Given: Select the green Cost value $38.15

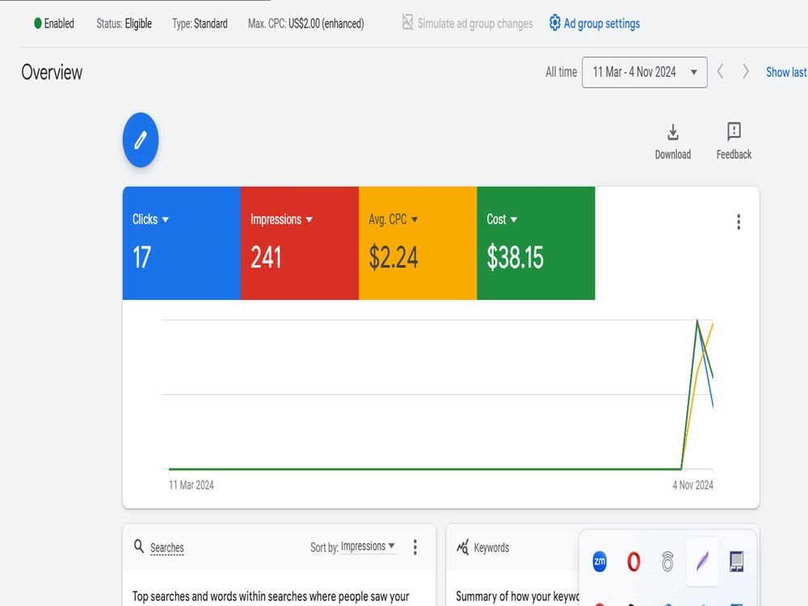Looking at the screenshot, I should pyautogui.click(x=515, y=258).
